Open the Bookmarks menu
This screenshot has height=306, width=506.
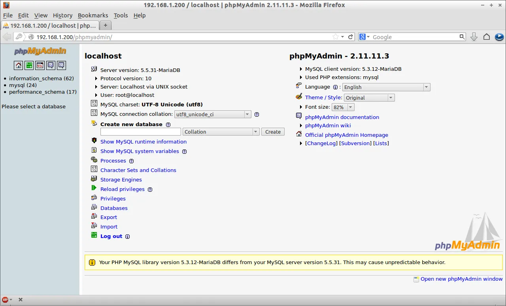[x=93, y=15]
